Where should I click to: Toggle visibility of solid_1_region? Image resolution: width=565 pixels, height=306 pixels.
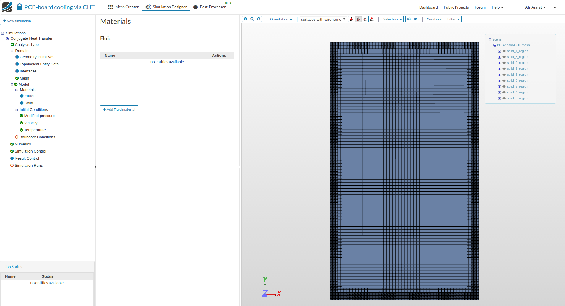point(504,51)
